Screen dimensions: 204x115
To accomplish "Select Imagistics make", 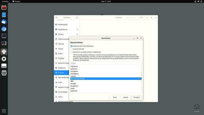I will 106,86.
